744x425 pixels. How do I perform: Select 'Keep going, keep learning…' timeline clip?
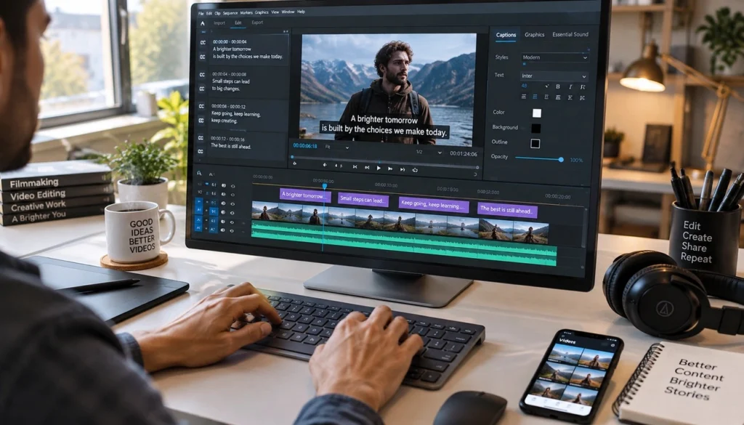point(433,206)
